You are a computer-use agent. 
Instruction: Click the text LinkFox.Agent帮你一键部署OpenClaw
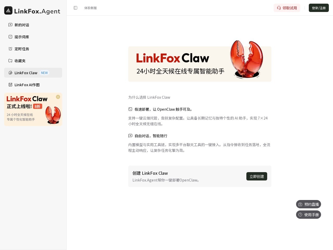[x=166, y=180]
